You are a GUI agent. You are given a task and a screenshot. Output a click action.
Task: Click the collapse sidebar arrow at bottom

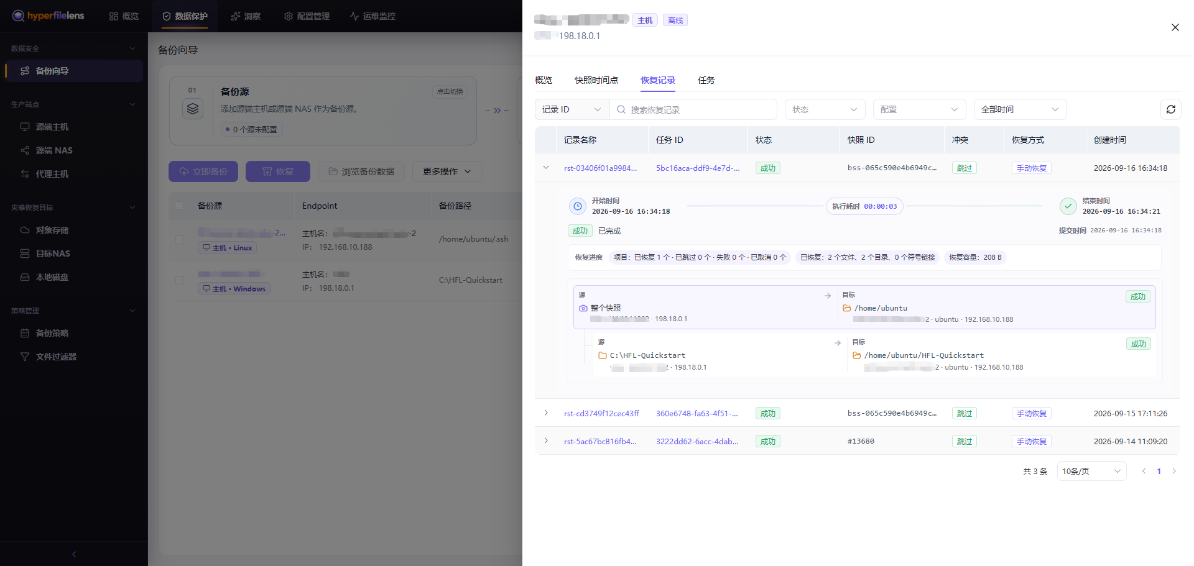pos(74,554)
